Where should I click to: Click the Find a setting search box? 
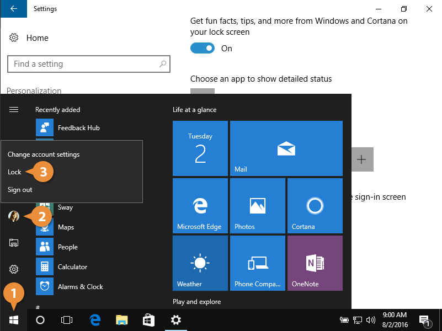tap(88, 64)
